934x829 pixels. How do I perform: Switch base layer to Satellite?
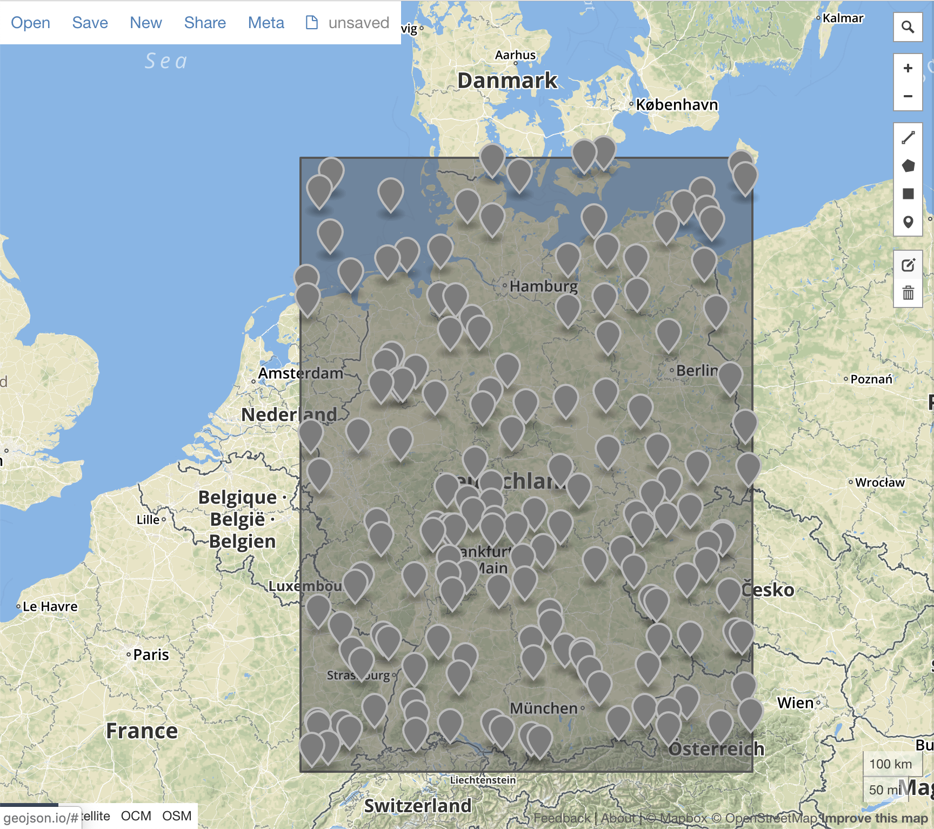[x=96, y=816]
